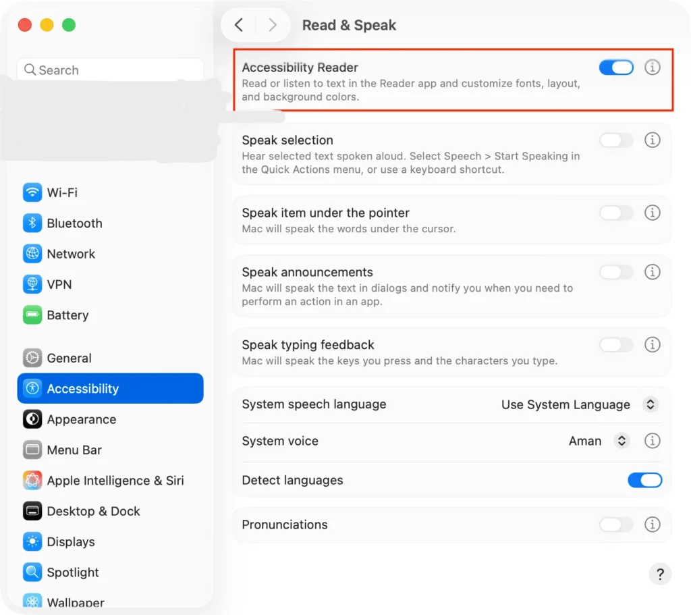Image resolution: width=691 pixels, height=615 pixels.
Task: Go back with the left chevron button
Action: [x=239, y=26]
